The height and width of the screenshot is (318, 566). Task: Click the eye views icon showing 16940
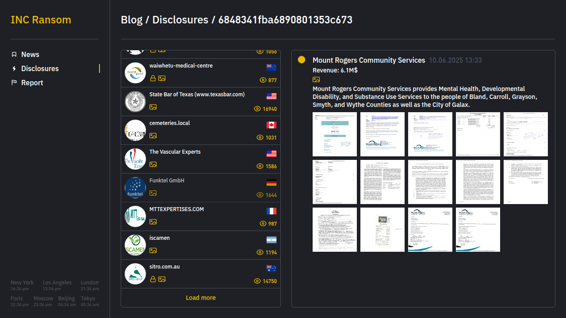(x=257, y=109)
